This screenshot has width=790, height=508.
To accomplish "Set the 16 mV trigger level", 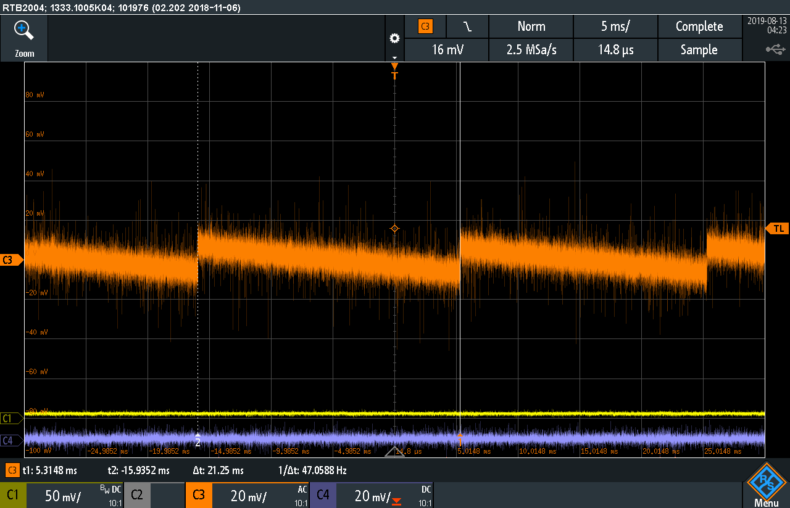I will [446, 50].
